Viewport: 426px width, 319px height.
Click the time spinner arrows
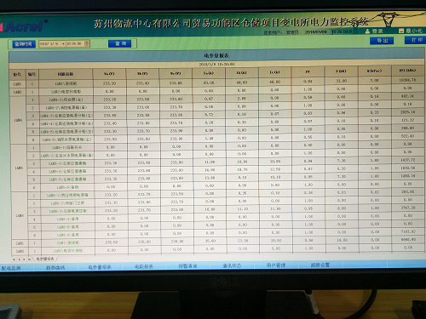pos(87,43)
